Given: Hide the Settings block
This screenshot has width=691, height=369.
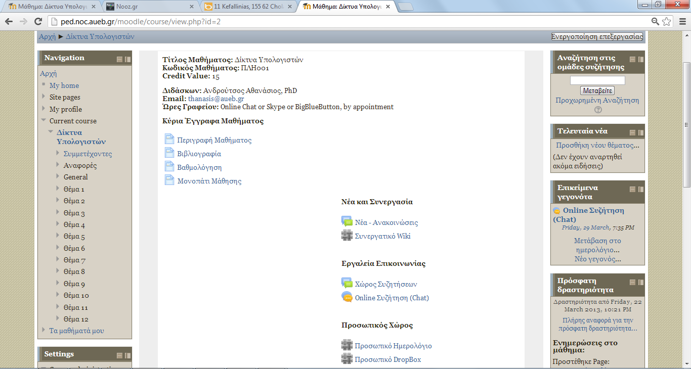Looking at the screenshot, I should [120, 355].
